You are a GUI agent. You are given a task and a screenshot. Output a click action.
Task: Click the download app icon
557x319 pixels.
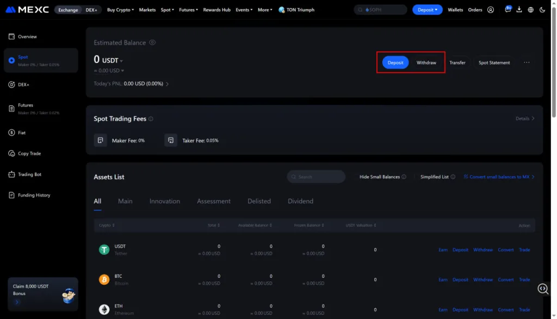click(519, 10)
